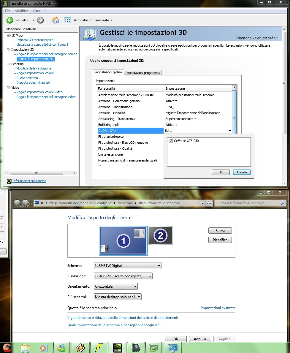
Task: Open Windows Explorer from the taskbar
Action: [x=26, y=348]
